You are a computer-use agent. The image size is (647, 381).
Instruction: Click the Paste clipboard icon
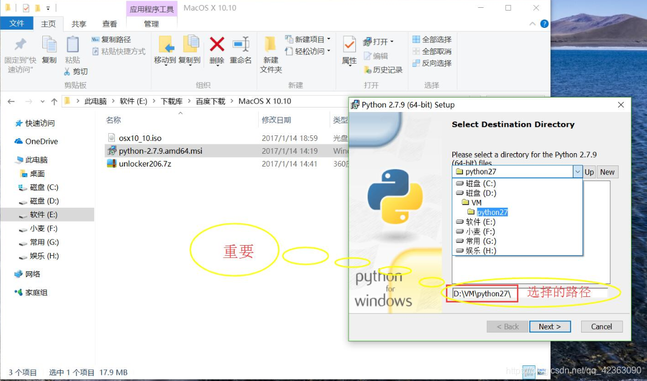(x=73, y=45)
